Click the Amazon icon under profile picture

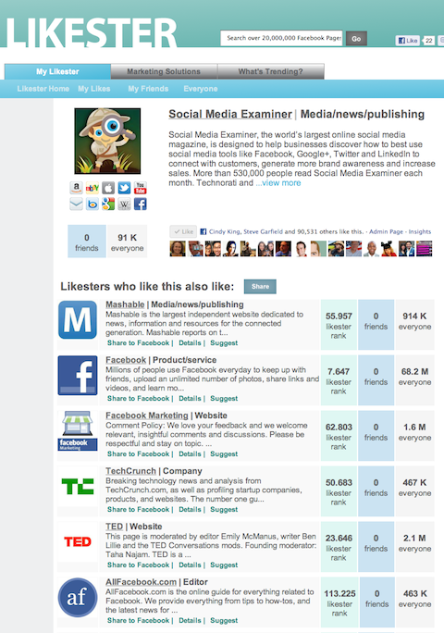pos(76,188)
